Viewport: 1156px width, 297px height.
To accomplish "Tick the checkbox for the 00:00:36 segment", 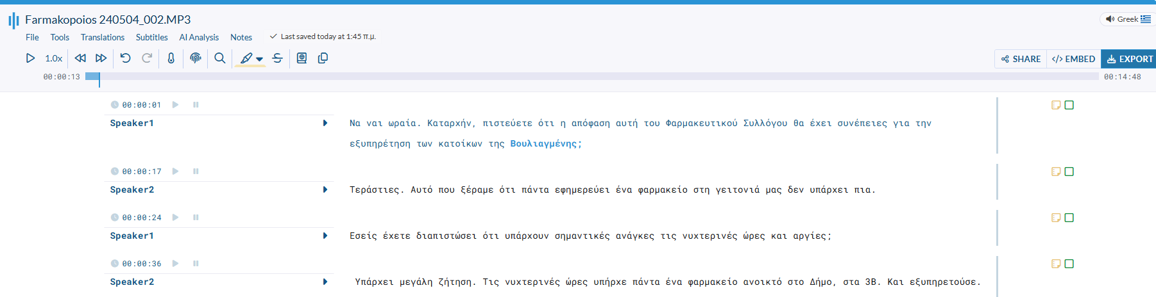I will tap(1069, 264).
